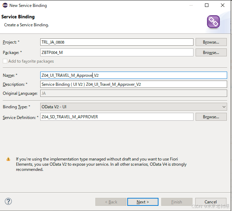232x211 pixels.
Task: Click the yellow warning triangle icon
Action: (x=8, y=159)
